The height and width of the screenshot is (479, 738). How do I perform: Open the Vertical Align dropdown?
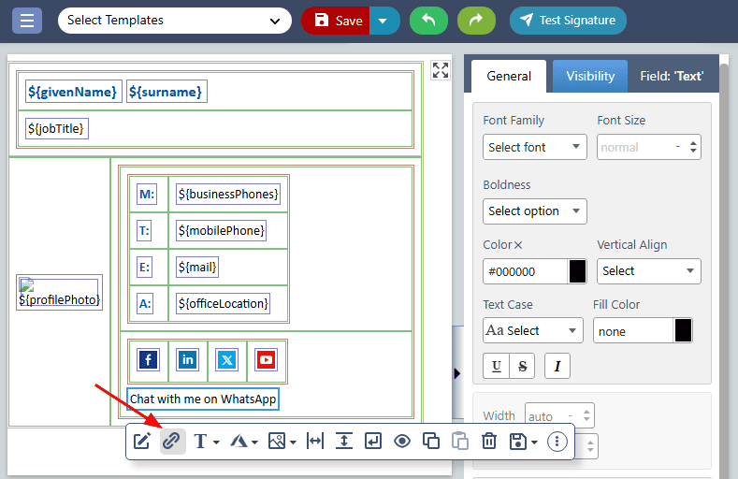point(648,271)
